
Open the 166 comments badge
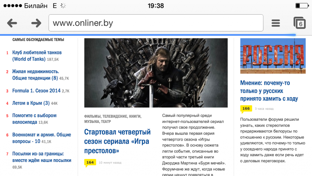click(246, 109)
